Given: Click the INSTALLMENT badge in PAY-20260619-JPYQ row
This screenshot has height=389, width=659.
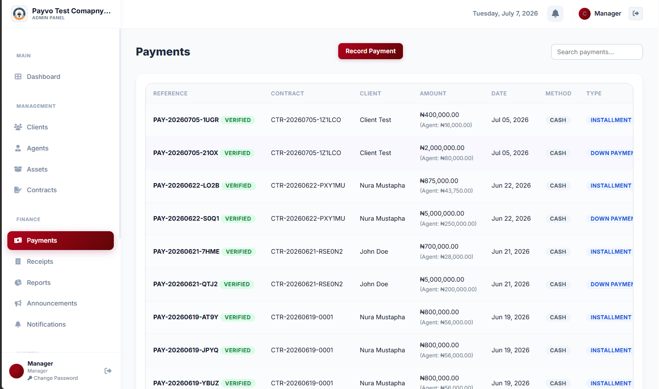Looking at the screenshot, I should coord(611,350).
